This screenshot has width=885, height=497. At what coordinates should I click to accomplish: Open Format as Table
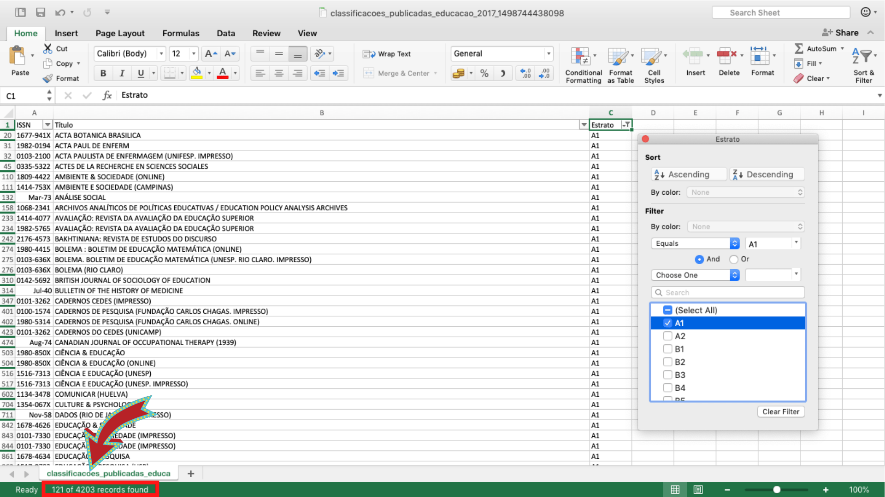click(618, 57)
